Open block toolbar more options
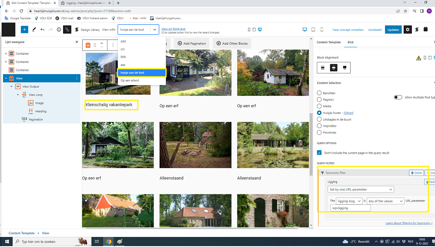The height and width of the screenshot is (247, 435). (x=113, y=45)
